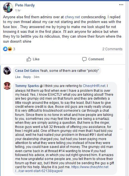Click the blue thumbs-up reaction icon

[x=5, y=49]
